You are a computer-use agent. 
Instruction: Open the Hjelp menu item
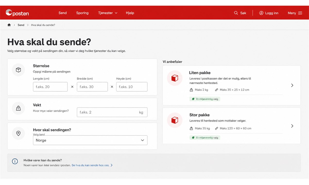pyautogui.click(x=130, y=13)
